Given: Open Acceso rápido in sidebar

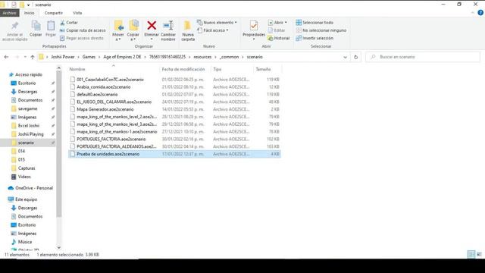Looking at the screenshot, I should coord(25,74).
